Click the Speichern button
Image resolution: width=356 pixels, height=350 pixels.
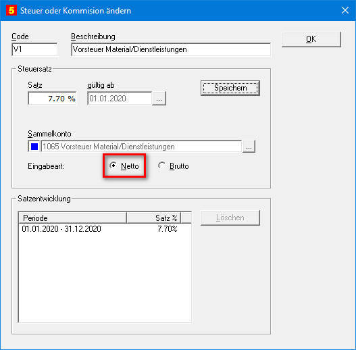(230, 88)
